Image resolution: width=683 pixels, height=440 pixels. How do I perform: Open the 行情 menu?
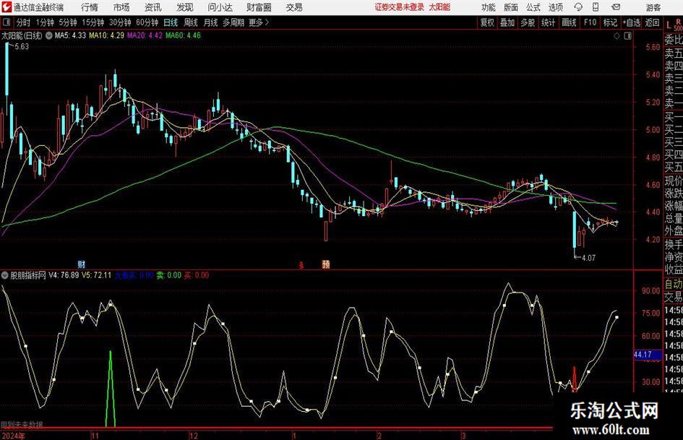pyautogui.click(x=90, y=7)
